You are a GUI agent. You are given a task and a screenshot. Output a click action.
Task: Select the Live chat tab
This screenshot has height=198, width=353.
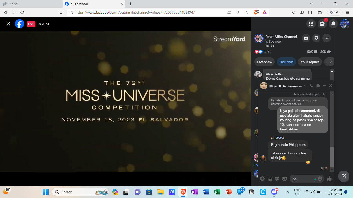(286, 62)
